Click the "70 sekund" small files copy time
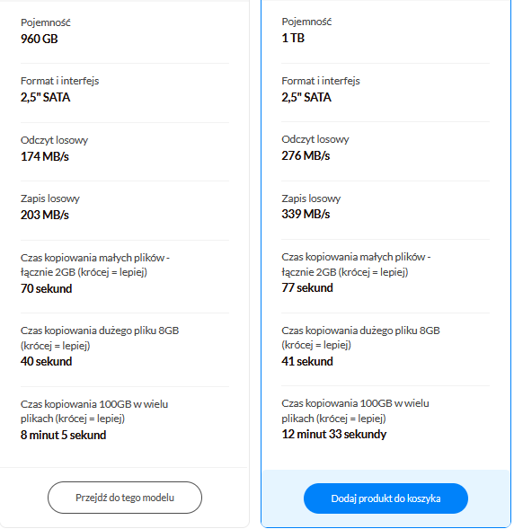The image size is (514, 529). click(x=46, y=288)
